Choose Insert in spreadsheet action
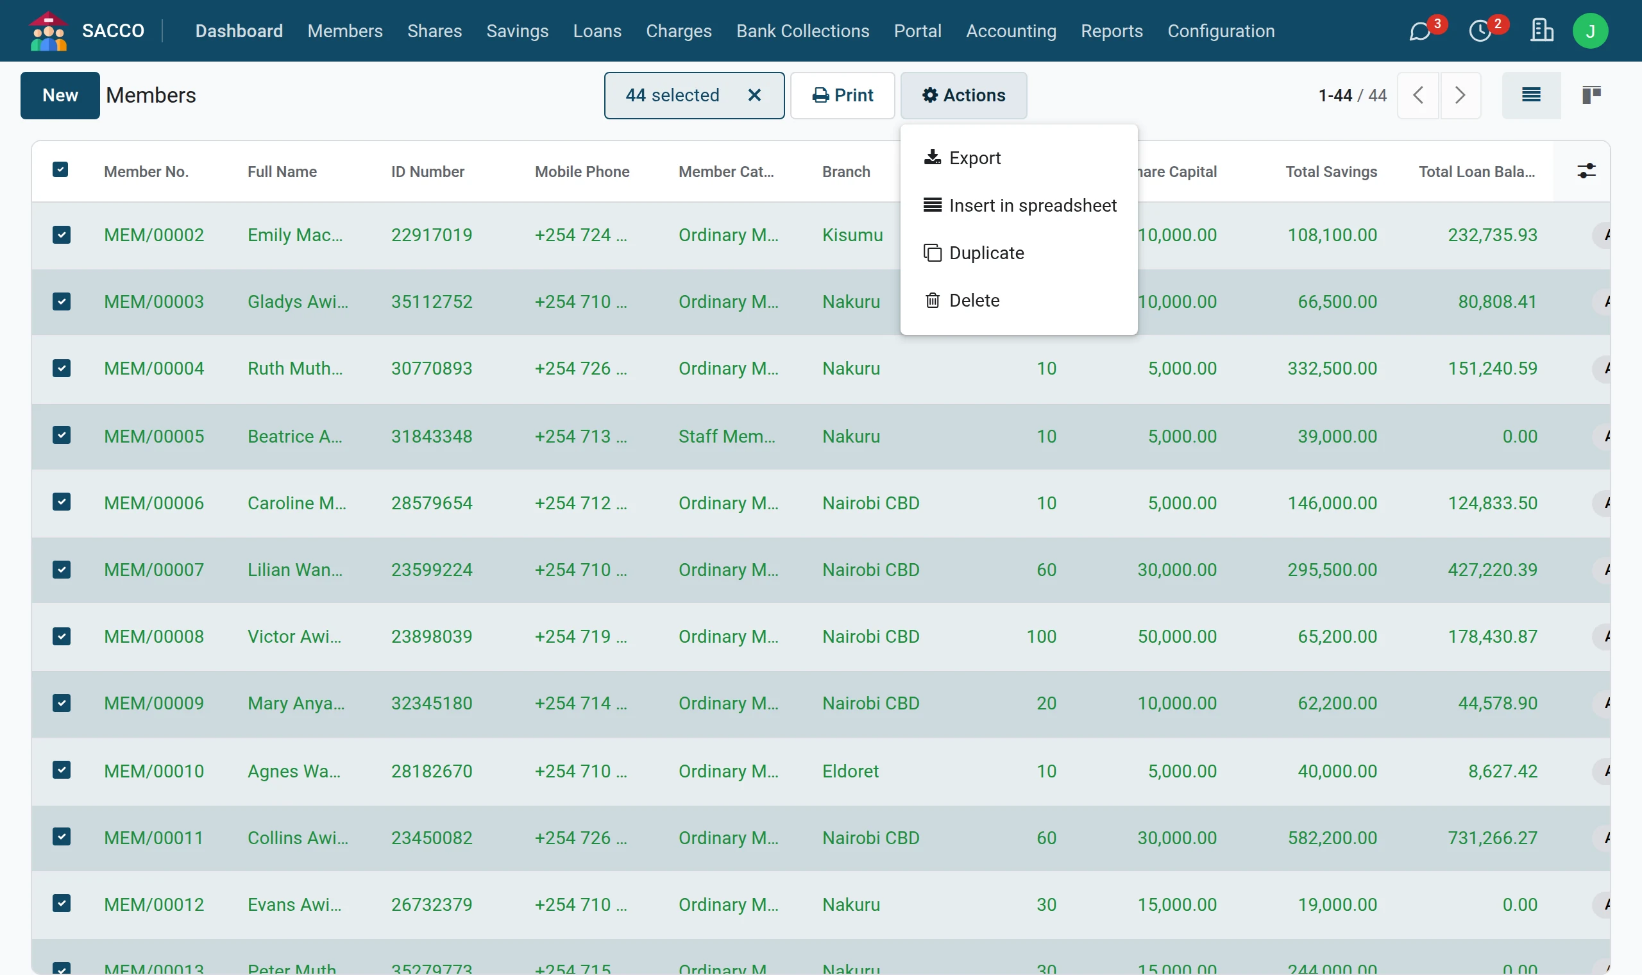Viewport: 1642px width, 975px height. 1019,206
